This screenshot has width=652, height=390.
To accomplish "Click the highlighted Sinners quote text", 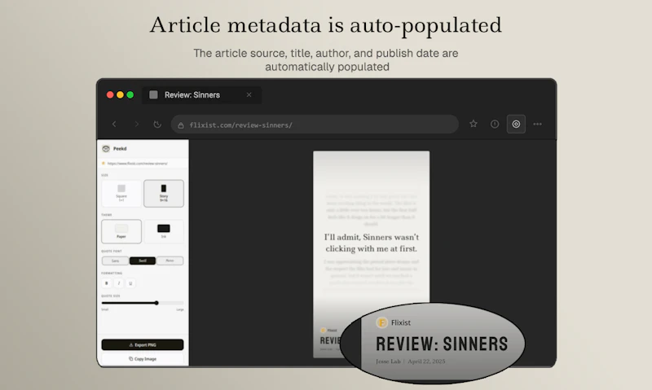I will (372, 243).
